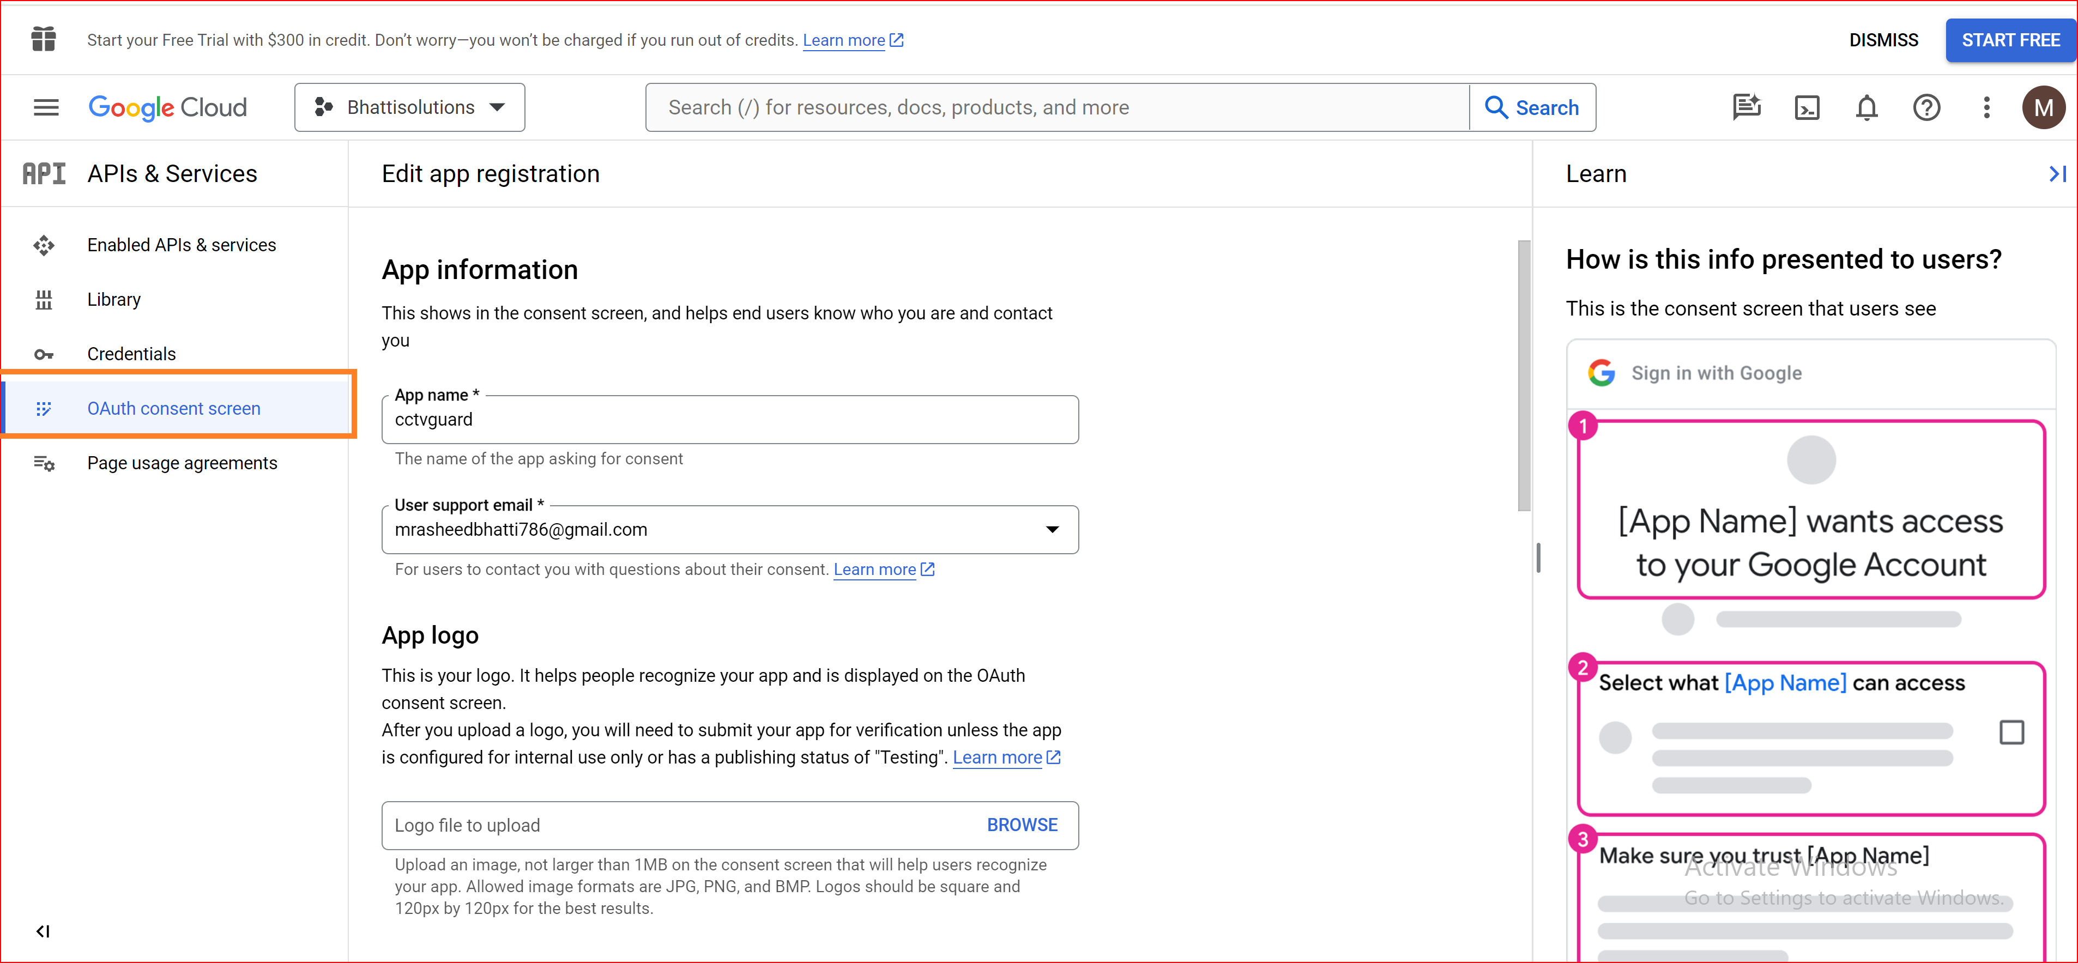This screenshot has width=2078, height=963.
Task: Click the Enabled APIs & services icon
Action: (x=44, y=245)
